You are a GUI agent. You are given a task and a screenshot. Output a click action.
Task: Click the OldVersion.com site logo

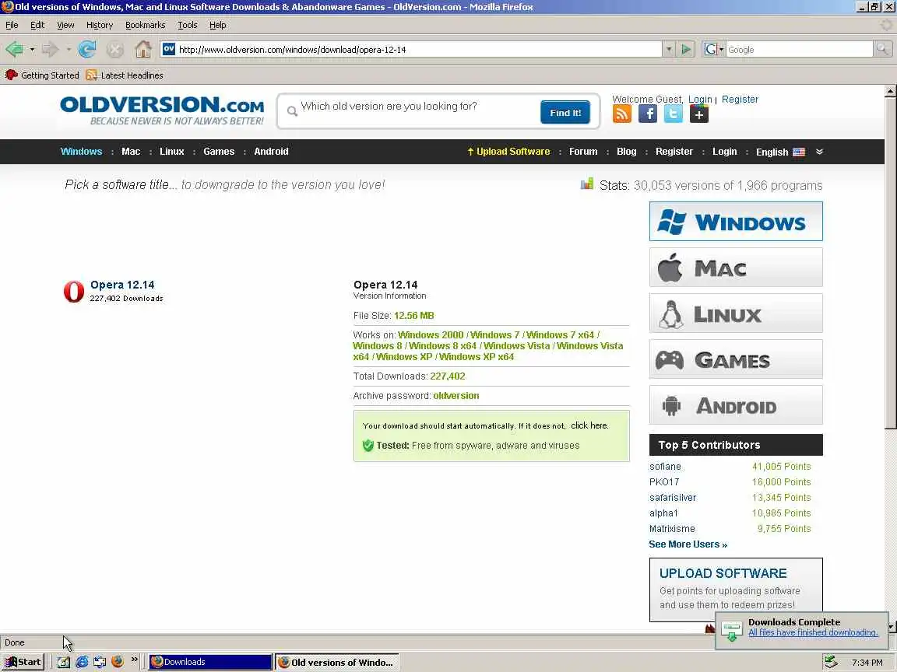(x=162, y=110)
